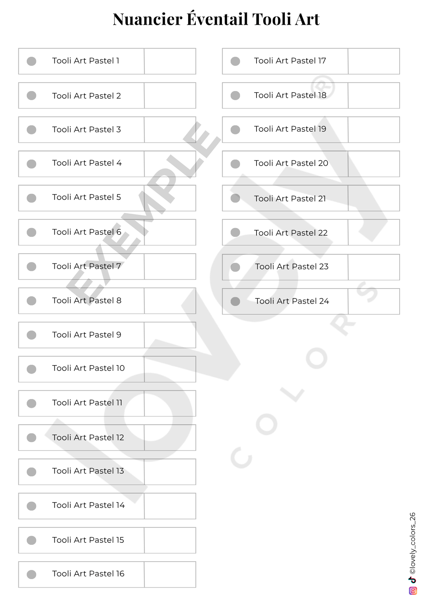The height and width of the screenshot is (601, 424).
Task: Click the Tooli Art Pastel 9 label
Action: [x=87, y=335]
